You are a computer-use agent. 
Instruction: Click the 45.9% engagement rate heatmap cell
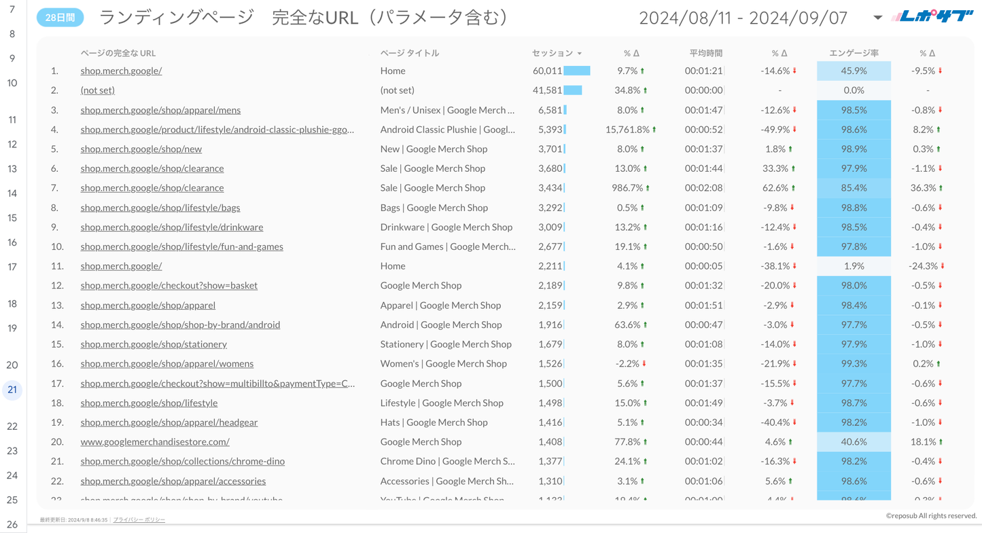click(854, 71)
